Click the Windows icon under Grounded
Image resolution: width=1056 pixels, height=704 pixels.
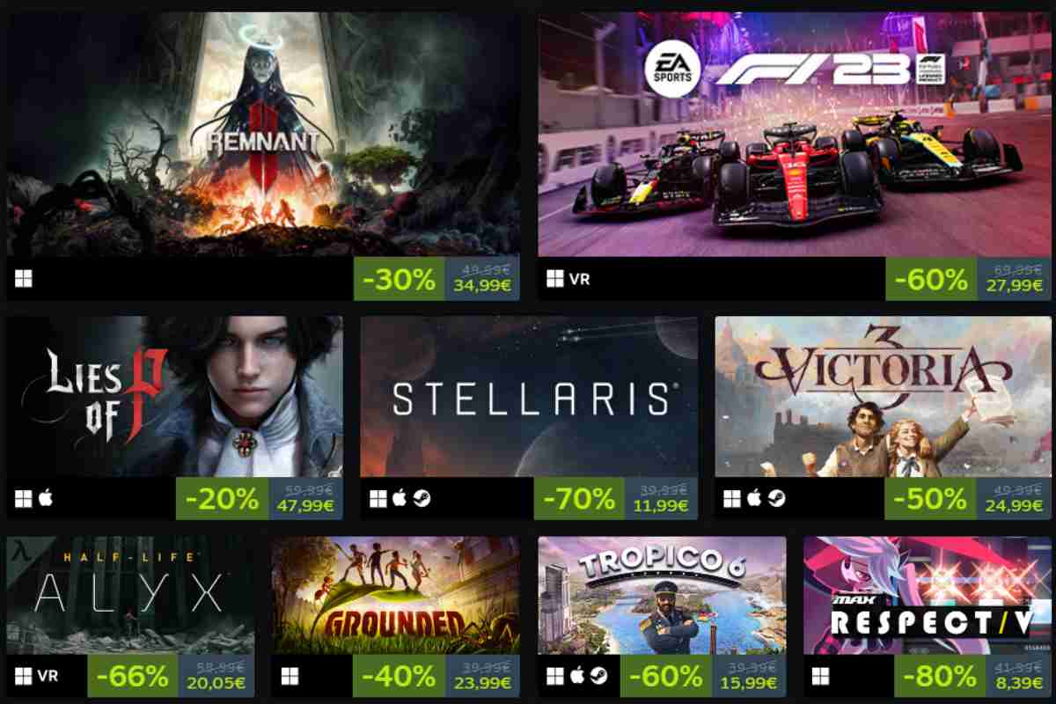pyautogui.click(x=290, y=676)
